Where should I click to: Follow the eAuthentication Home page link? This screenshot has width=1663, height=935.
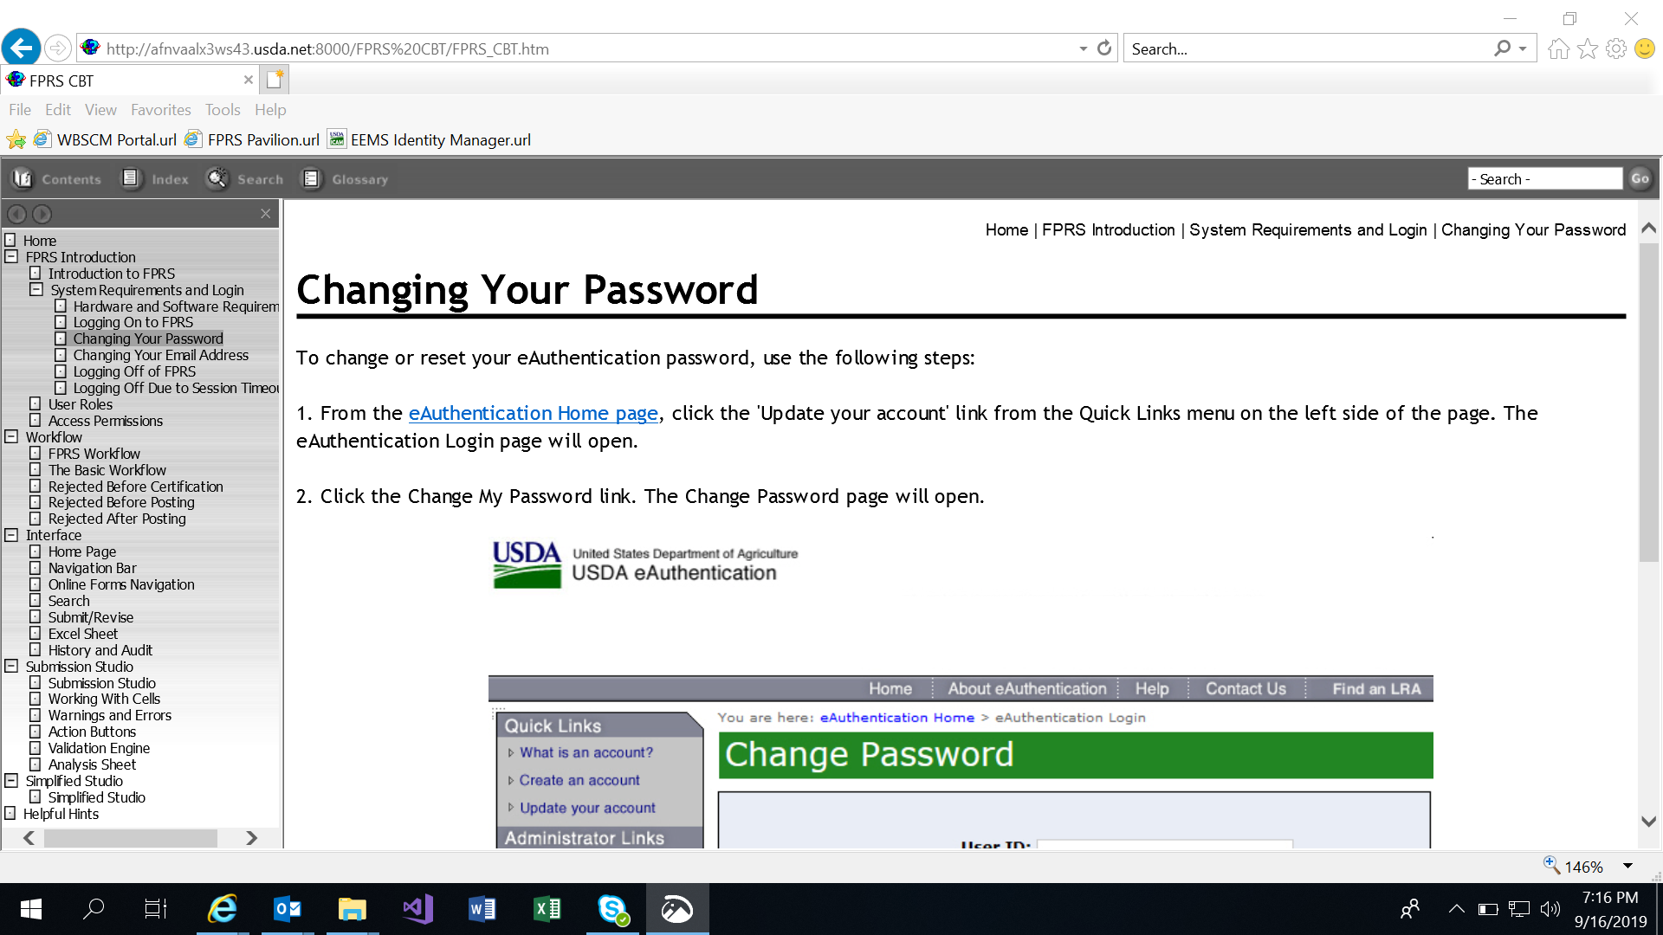point(533,414)
